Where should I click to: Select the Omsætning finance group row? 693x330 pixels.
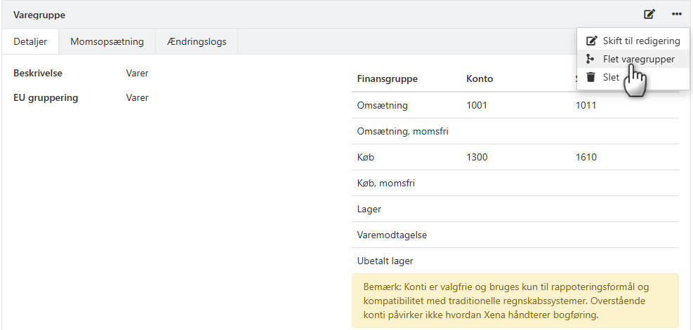tap(382, 105)
